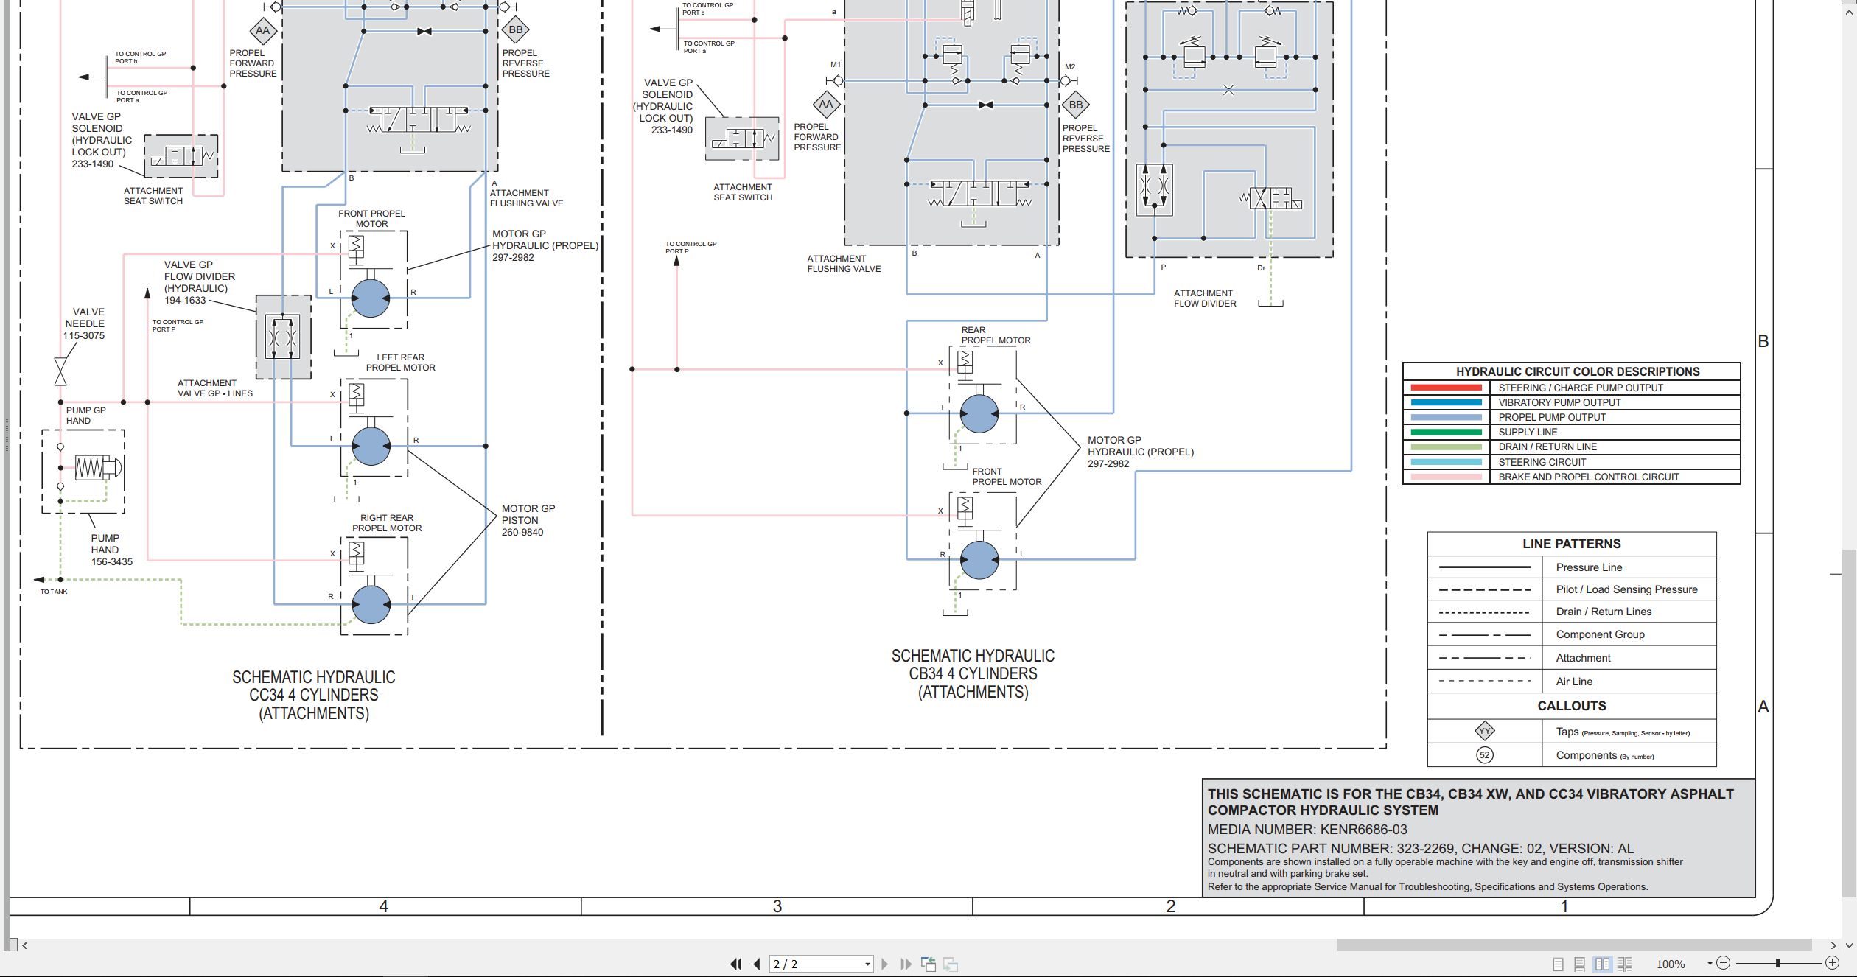Click the Brake and Propel Control Circuit pink swatch
This screenshot has height=977, width=1857.
pos(1446,477)
